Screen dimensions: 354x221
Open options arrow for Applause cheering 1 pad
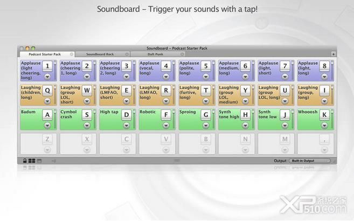[87, 77]
